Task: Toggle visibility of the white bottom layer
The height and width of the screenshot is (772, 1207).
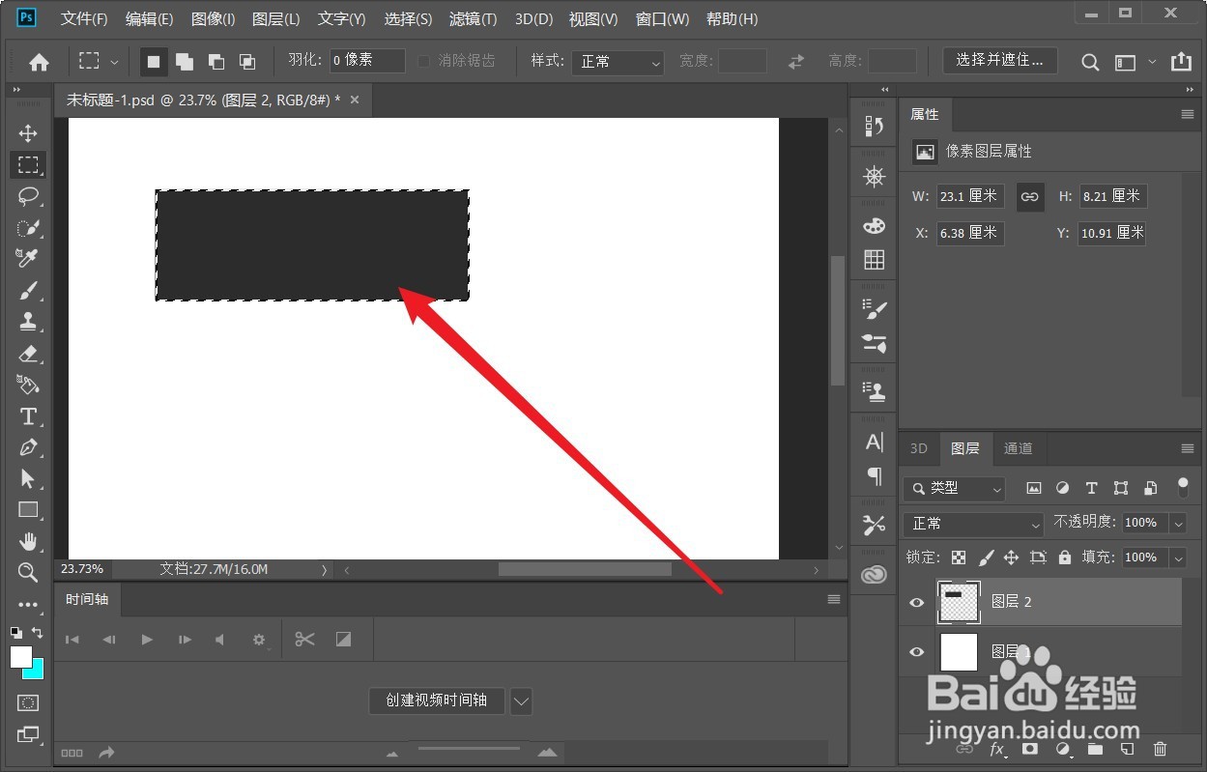Action: coord(917,652)
